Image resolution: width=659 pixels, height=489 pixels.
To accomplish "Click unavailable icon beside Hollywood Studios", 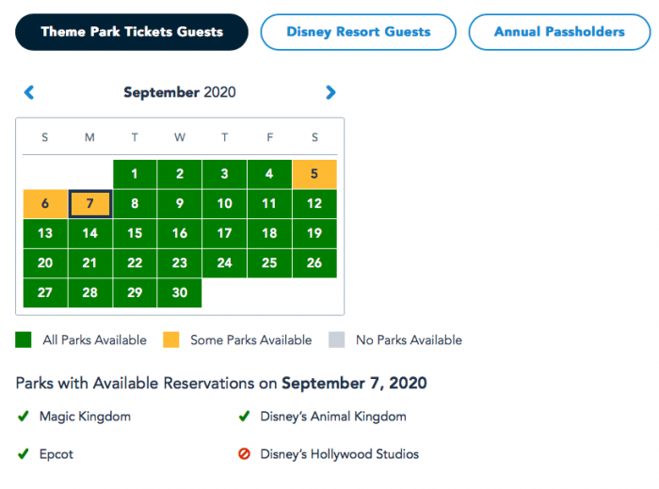I will coord(244,454).
